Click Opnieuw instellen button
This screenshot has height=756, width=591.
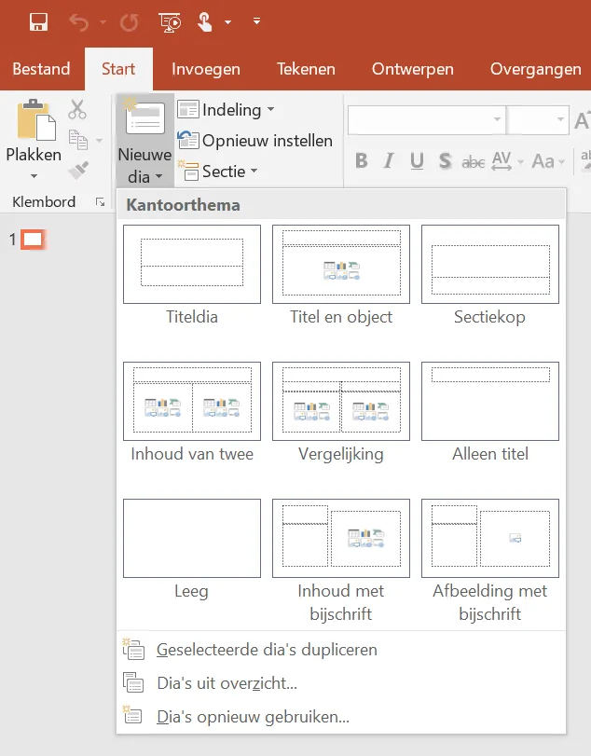tap(255, 141)
